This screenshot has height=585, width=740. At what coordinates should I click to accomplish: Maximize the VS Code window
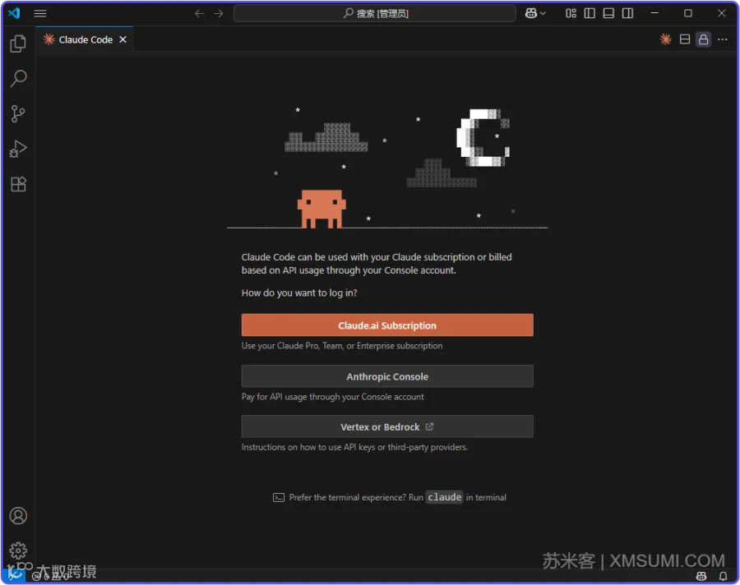pyautogui.click(x=688, y=13)
